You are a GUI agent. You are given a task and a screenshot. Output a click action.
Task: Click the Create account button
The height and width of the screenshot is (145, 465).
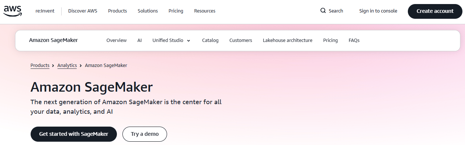[435, 11]
